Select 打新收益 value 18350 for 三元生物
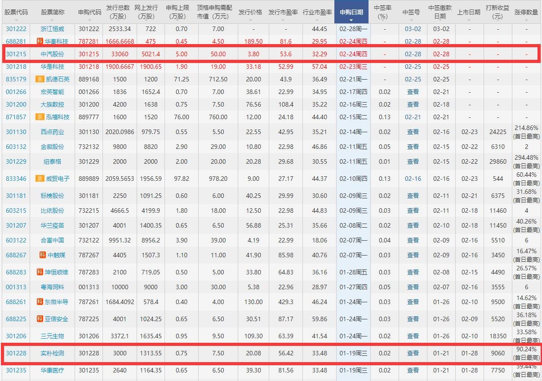This screenshot has width=542, height=381. pyautogui.click(x=498, y=336)
